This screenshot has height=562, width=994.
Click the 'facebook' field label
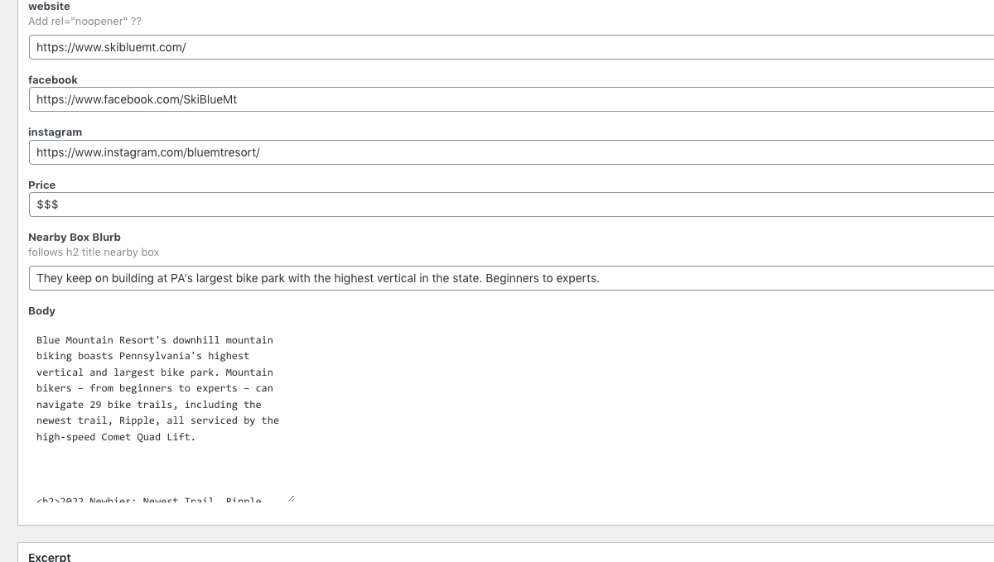[53, 79]
